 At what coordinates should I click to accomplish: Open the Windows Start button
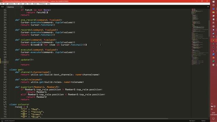(x=214, y=2)
